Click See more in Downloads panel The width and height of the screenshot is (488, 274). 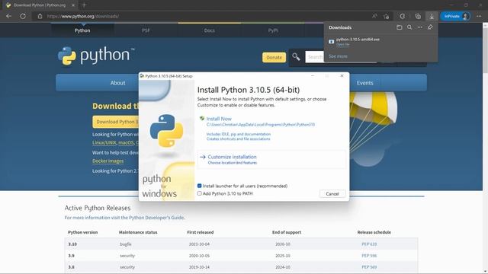[338, 56]
